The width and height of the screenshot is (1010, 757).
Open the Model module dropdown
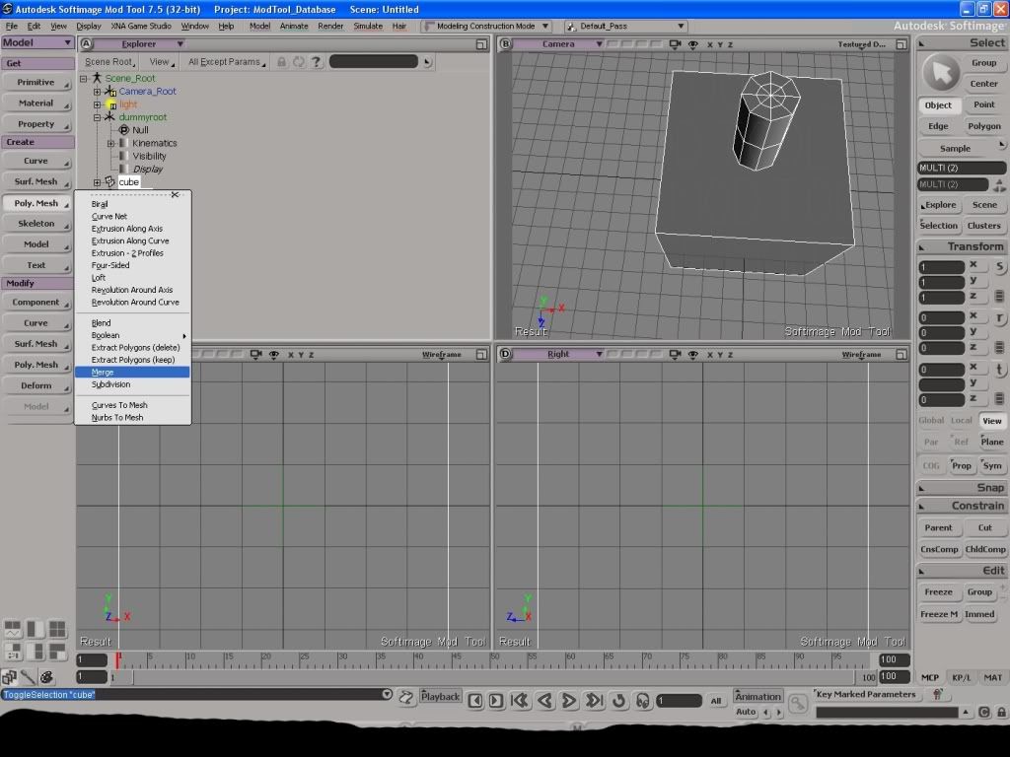click(x=37, y=42)
